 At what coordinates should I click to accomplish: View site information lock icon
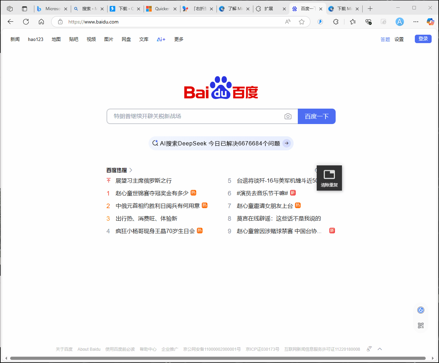(x=60, y=22)
